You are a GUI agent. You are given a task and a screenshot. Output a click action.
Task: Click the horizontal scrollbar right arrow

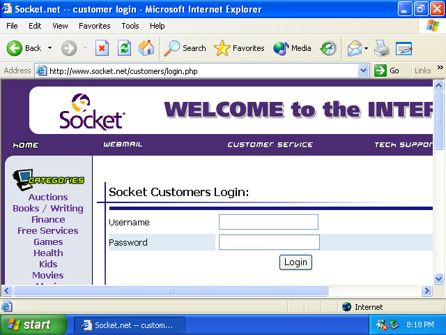click(426, 291)
